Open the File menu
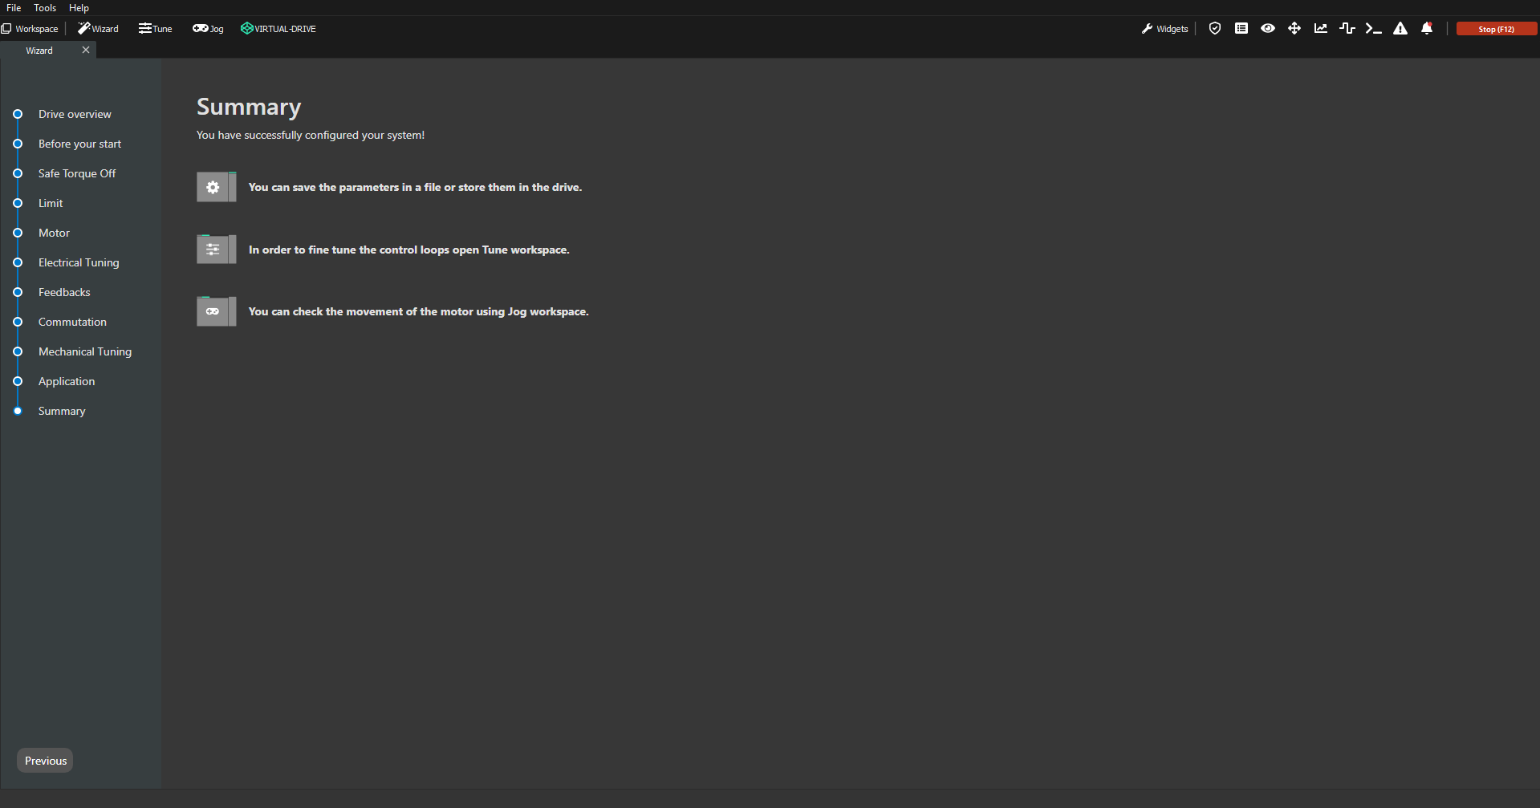 pos(14,8)
